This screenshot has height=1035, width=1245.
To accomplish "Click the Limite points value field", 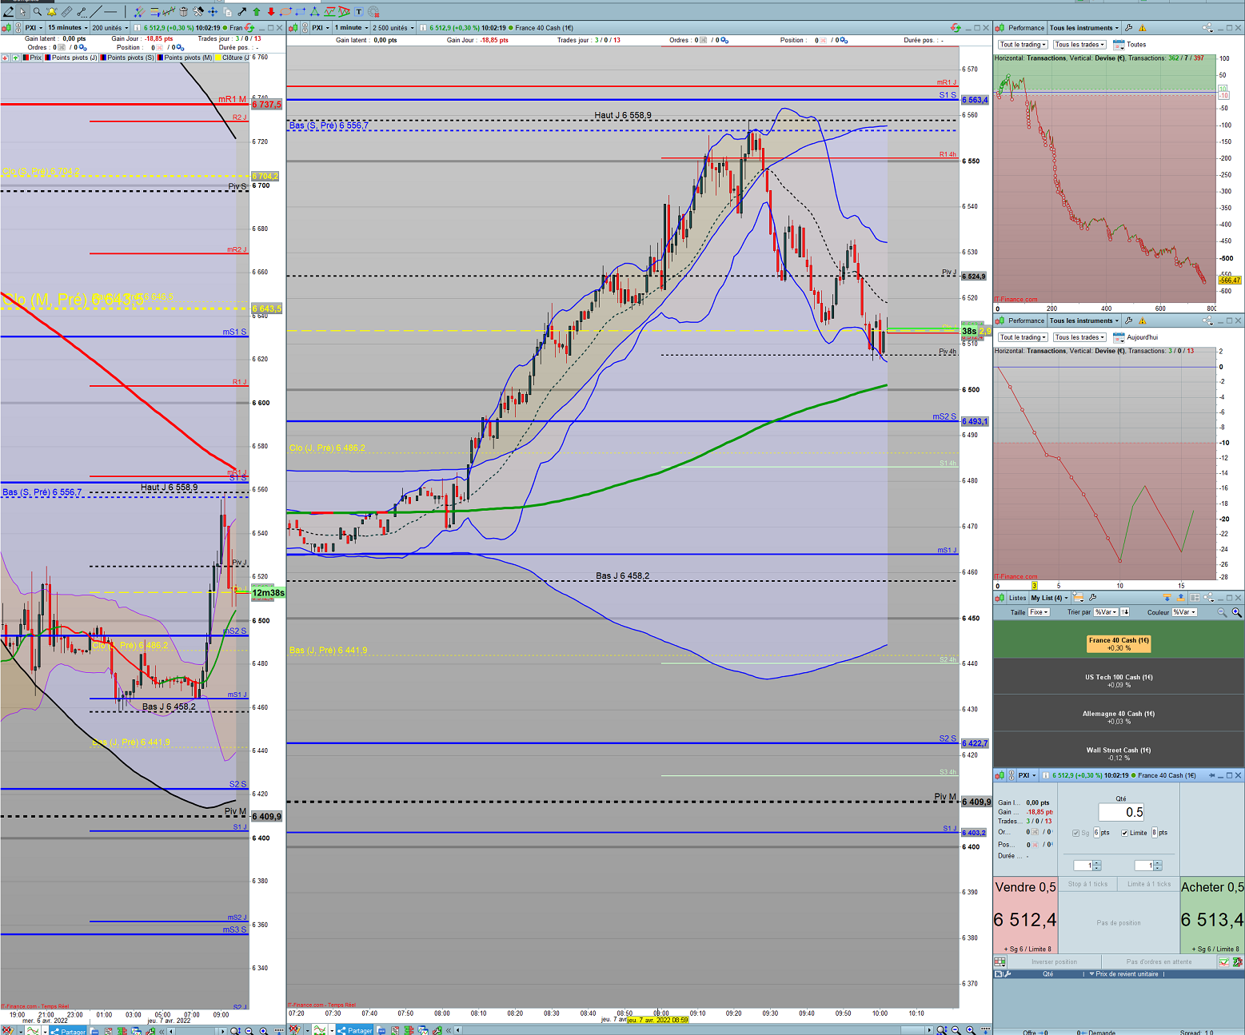I will (1155, 833).
